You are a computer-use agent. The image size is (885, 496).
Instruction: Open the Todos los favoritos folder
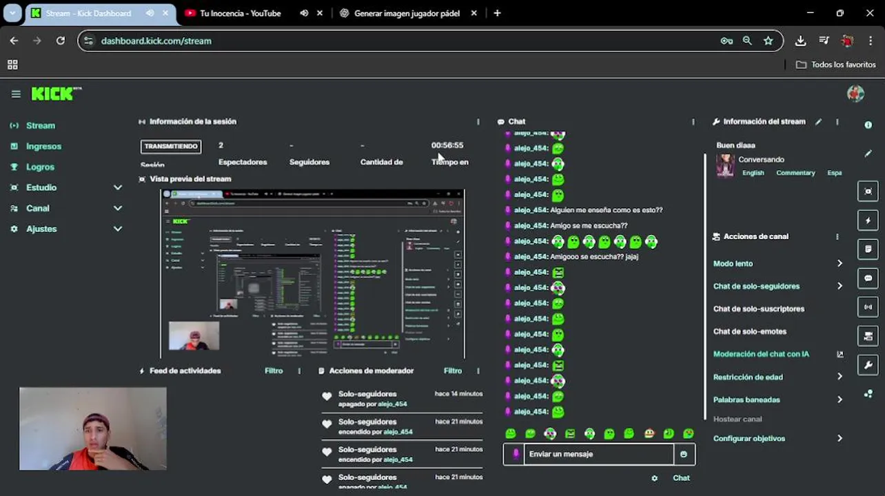tap(835, 65)
